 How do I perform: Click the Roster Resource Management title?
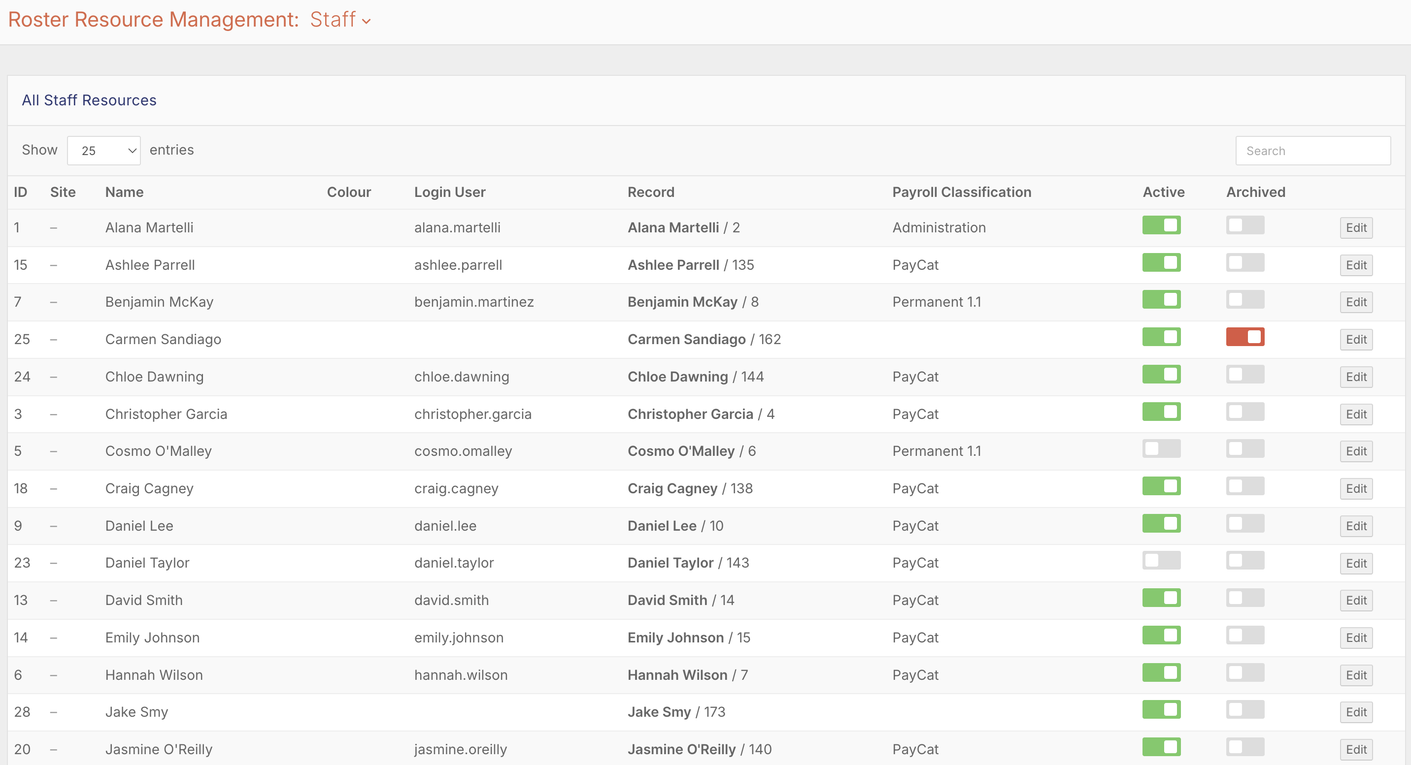pyautogui.click(x=153, y=20)
